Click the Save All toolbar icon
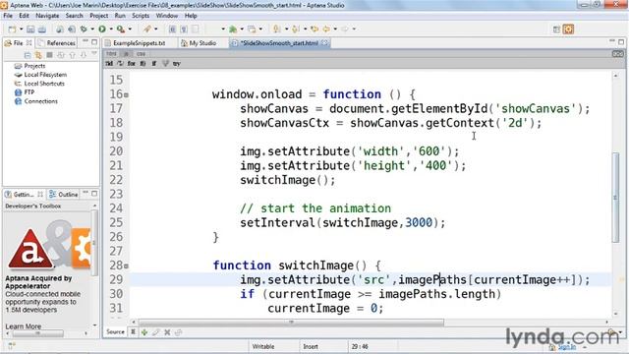The image size is (629, 354). coord(41,29)
